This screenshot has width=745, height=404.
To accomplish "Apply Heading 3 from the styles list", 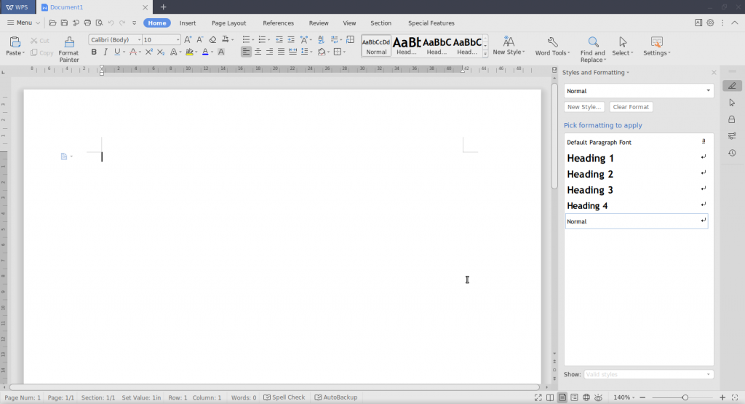I will pos(637,190).
